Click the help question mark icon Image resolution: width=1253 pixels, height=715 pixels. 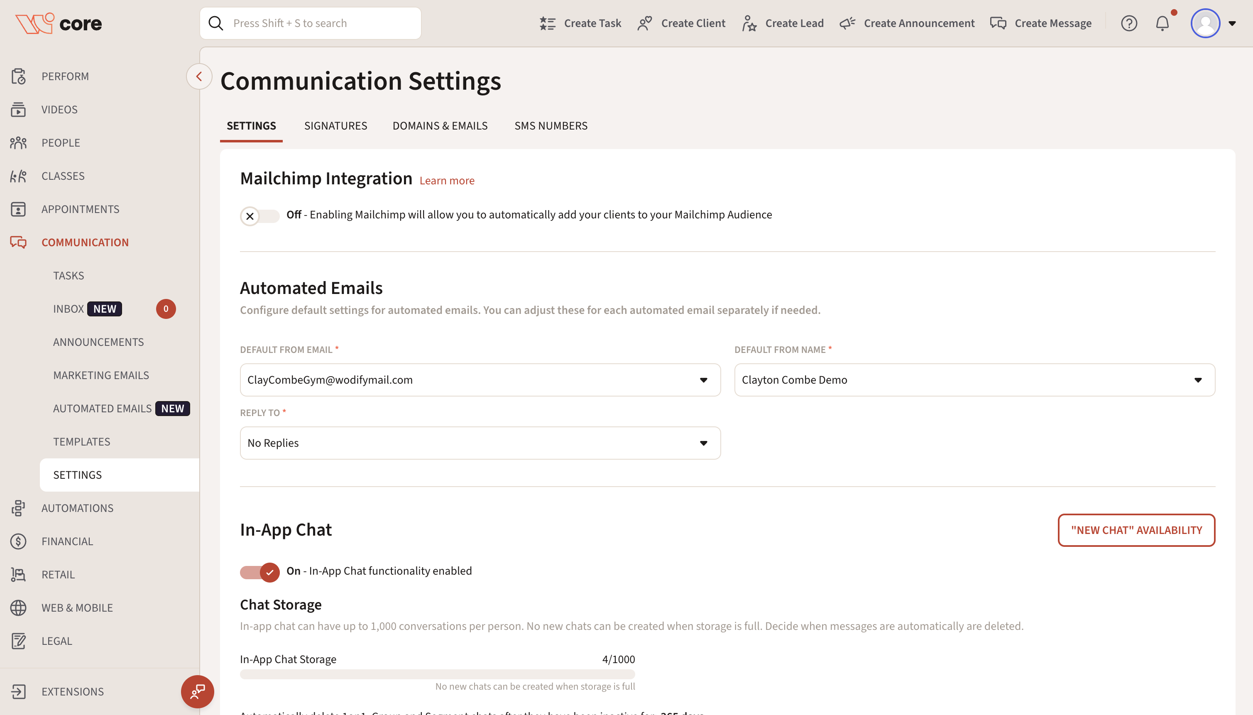1129,23
